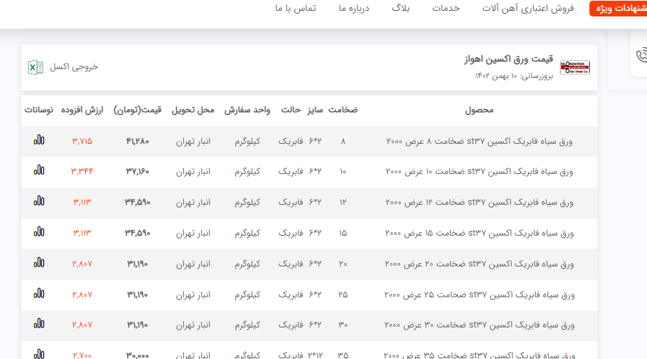
Task: Open product link for ضخامت ۸ عرض ۲۰۰۰ sheet
Action: click(x=479, y=141)
